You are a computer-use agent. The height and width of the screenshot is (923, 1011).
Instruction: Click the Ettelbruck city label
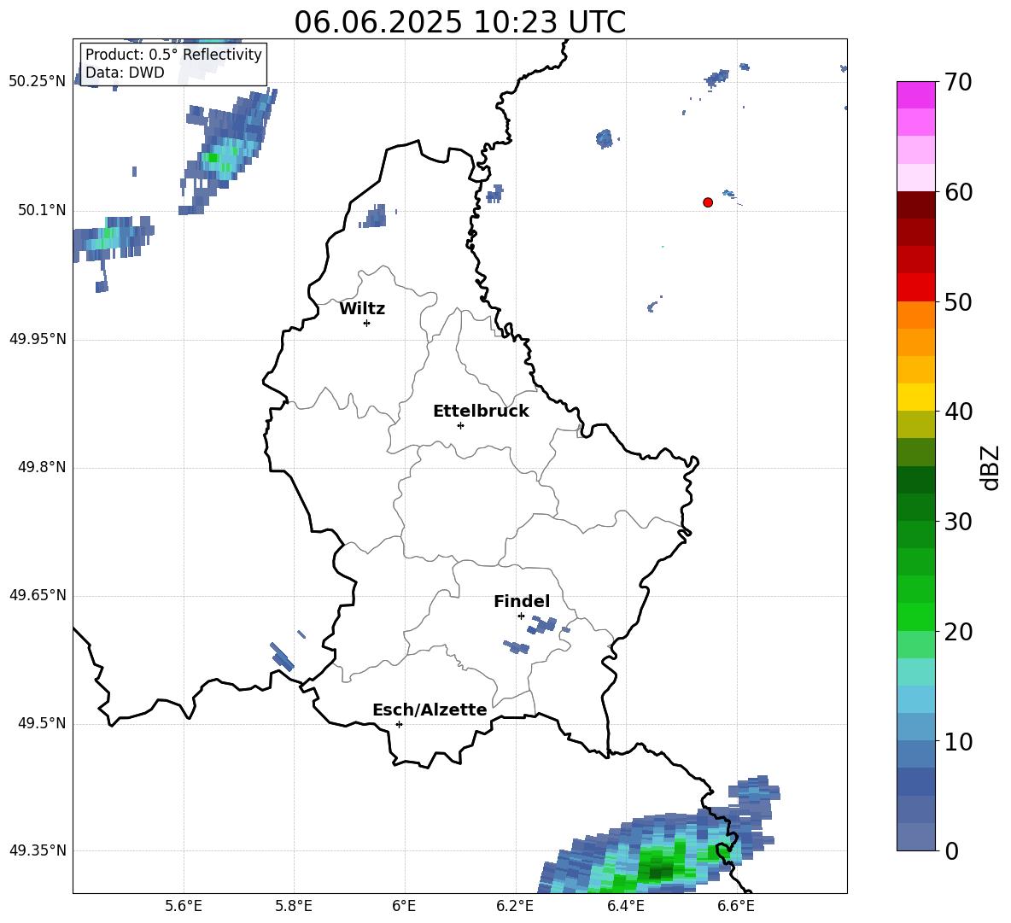click(x=481, y=412)
